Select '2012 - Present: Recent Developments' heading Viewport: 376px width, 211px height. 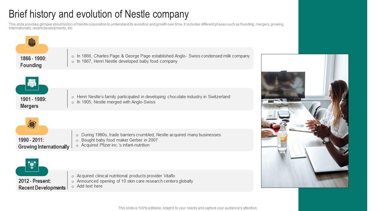pyautogui.click(x=42, y=184)
